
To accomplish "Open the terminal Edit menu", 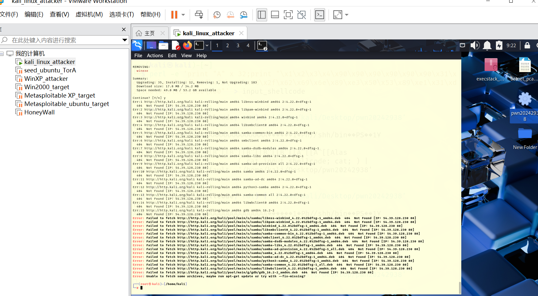I will 172,56.
